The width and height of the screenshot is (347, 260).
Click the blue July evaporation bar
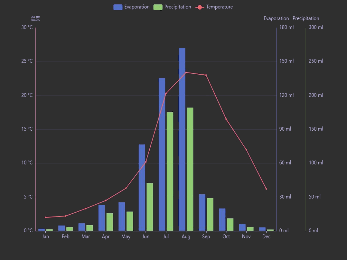(162, 154)
